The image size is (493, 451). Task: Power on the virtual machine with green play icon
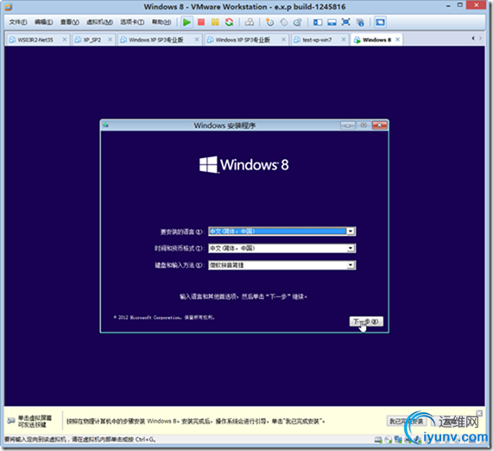click(x=186, y=22)
